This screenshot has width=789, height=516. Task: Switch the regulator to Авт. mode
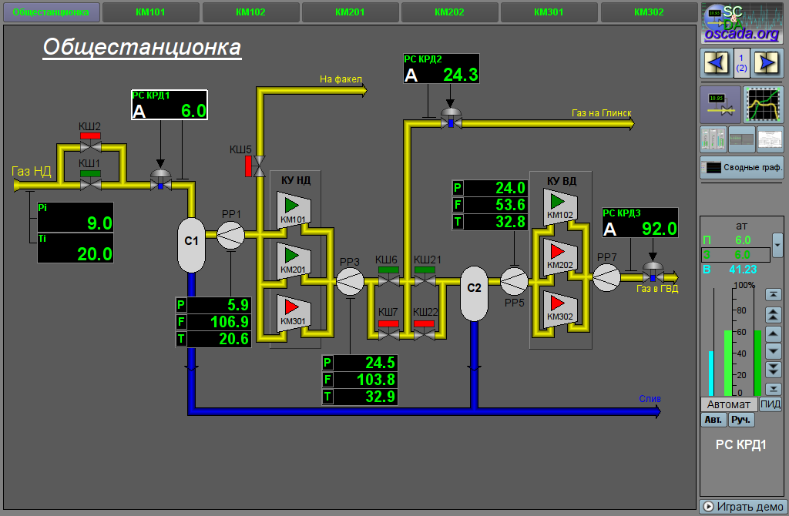[713, 420]
